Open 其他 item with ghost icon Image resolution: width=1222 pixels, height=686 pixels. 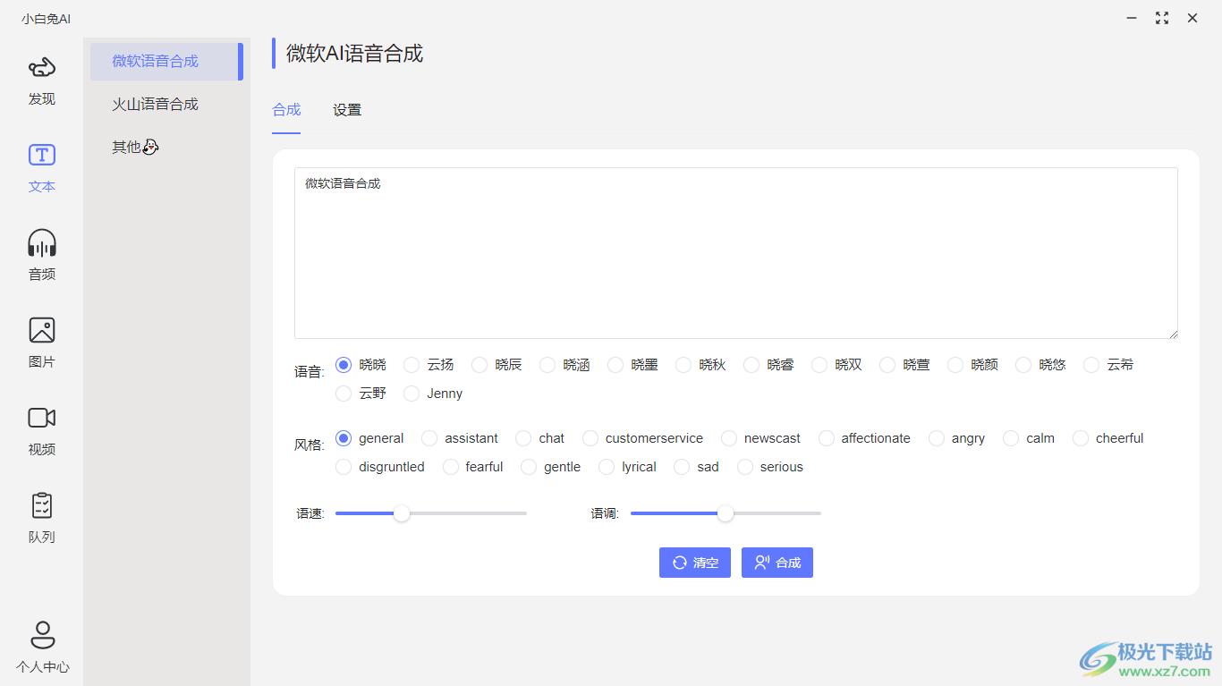(166, 148)
